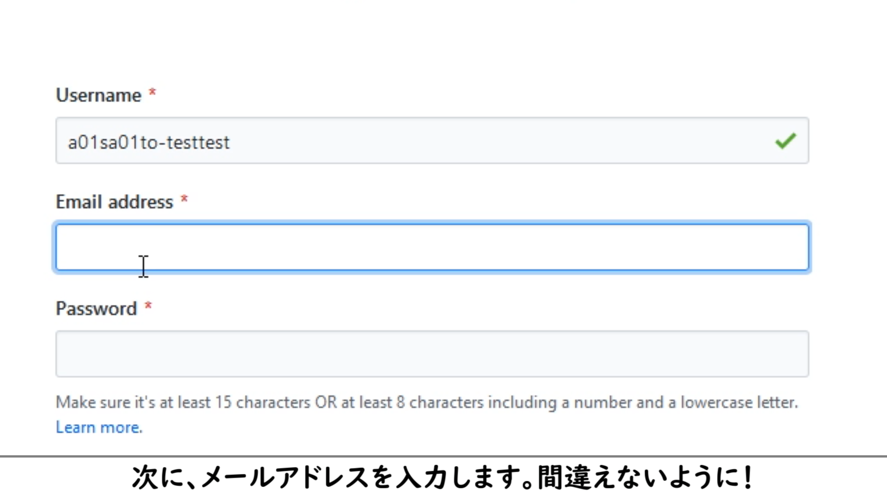This screenshot has width=887, height=499.
Task: Focus the Username input field
Action: point(432,140)
